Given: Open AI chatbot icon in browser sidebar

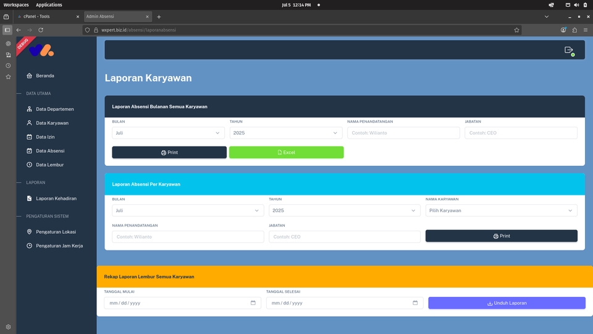Looking at the screenshot, I should pyautogui.click(x=8, y=43).
